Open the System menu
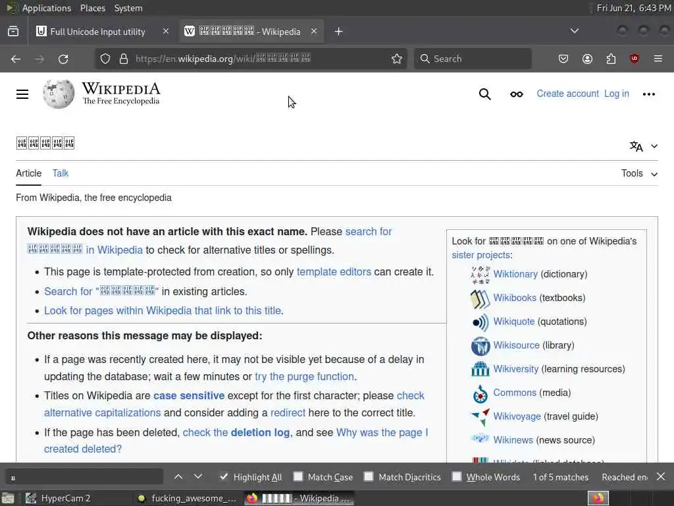 click(128, 8)
